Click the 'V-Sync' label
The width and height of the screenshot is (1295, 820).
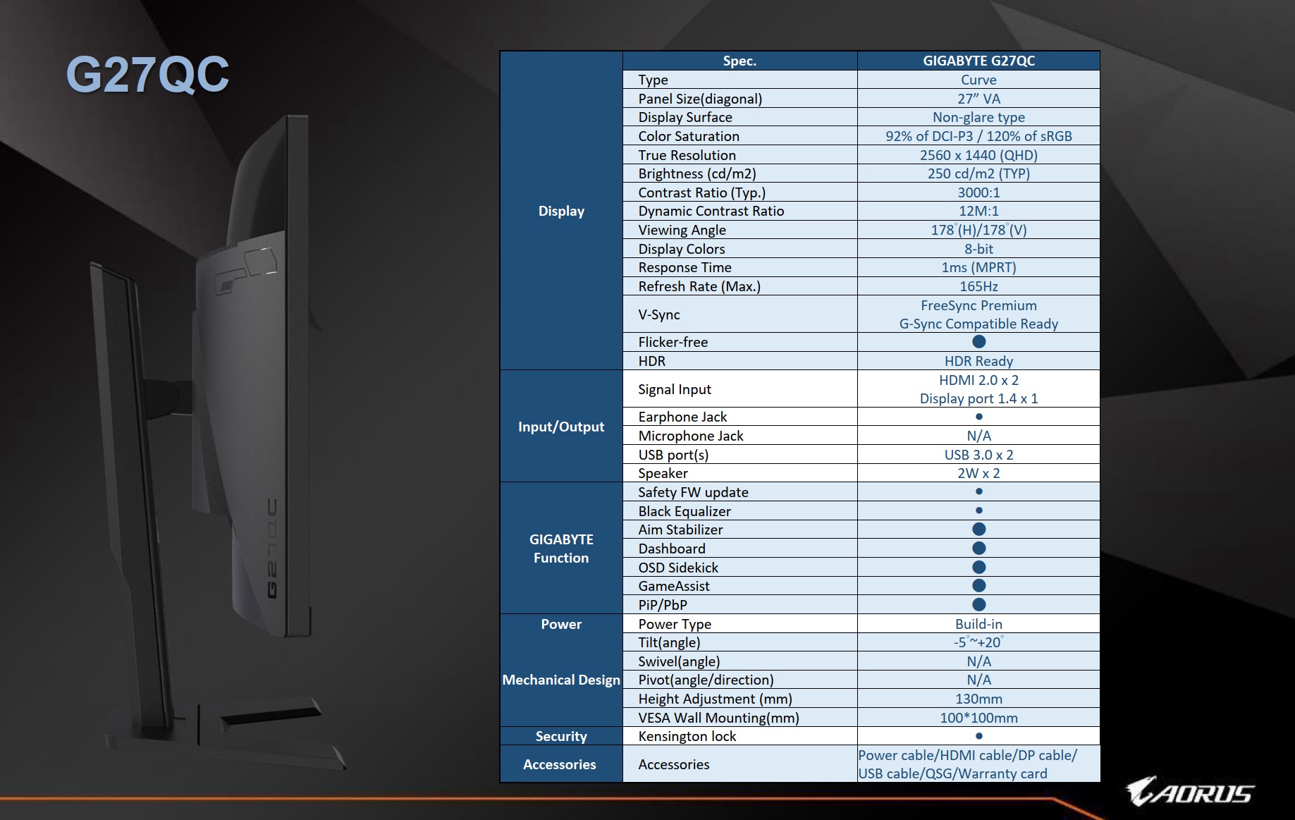pyautogui.click(x=659, y=314)
